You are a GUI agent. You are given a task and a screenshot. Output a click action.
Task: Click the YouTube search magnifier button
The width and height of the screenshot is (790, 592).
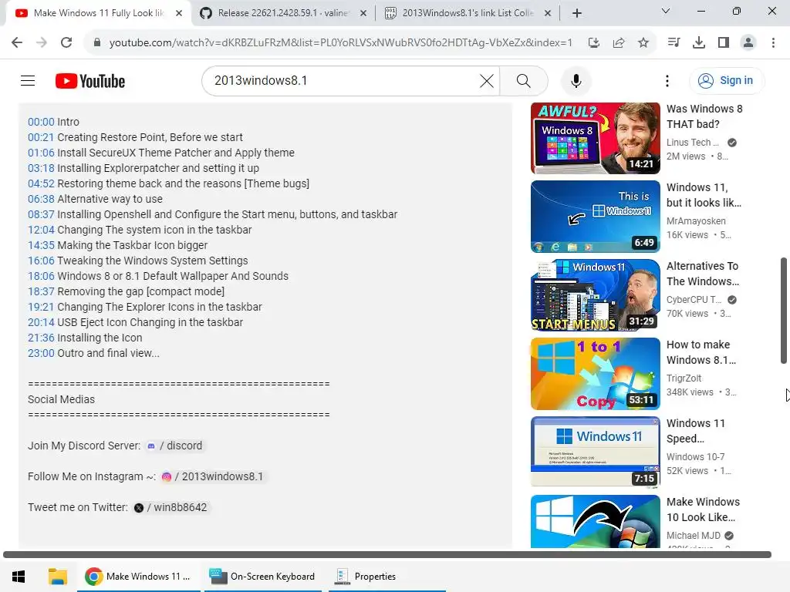[524, 80]
